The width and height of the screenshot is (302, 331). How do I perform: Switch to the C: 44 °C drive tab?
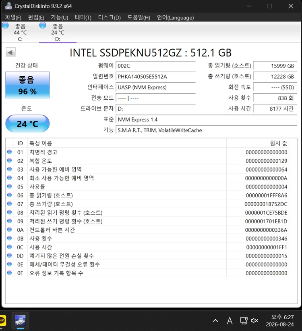tap(20, 32)
